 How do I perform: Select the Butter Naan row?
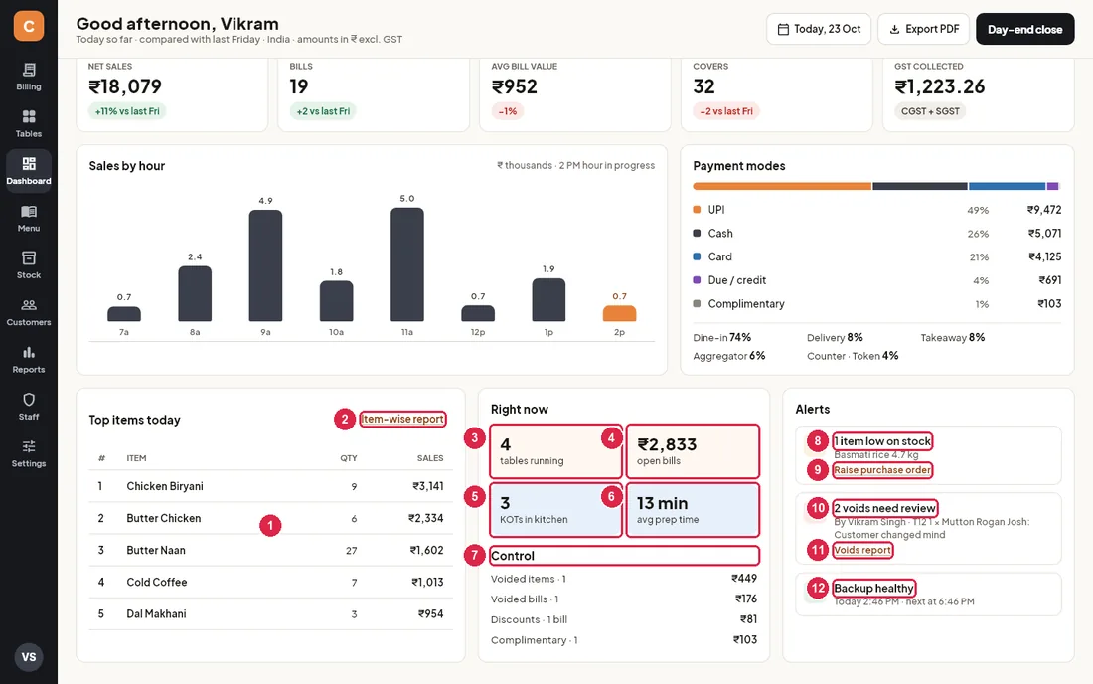(x=270, y=550)
